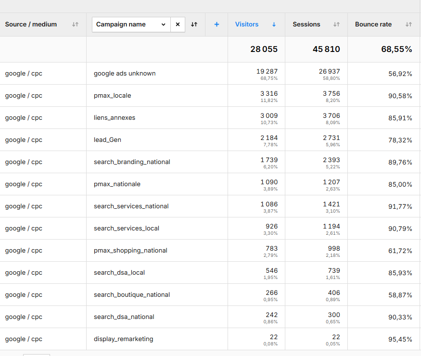The image size is (421, 356).
Task: Click the Visitors column header label
Action: click(247, 25)
